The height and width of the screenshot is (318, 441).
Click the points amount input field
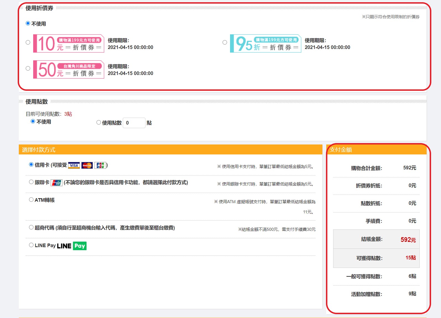(134, 123)
